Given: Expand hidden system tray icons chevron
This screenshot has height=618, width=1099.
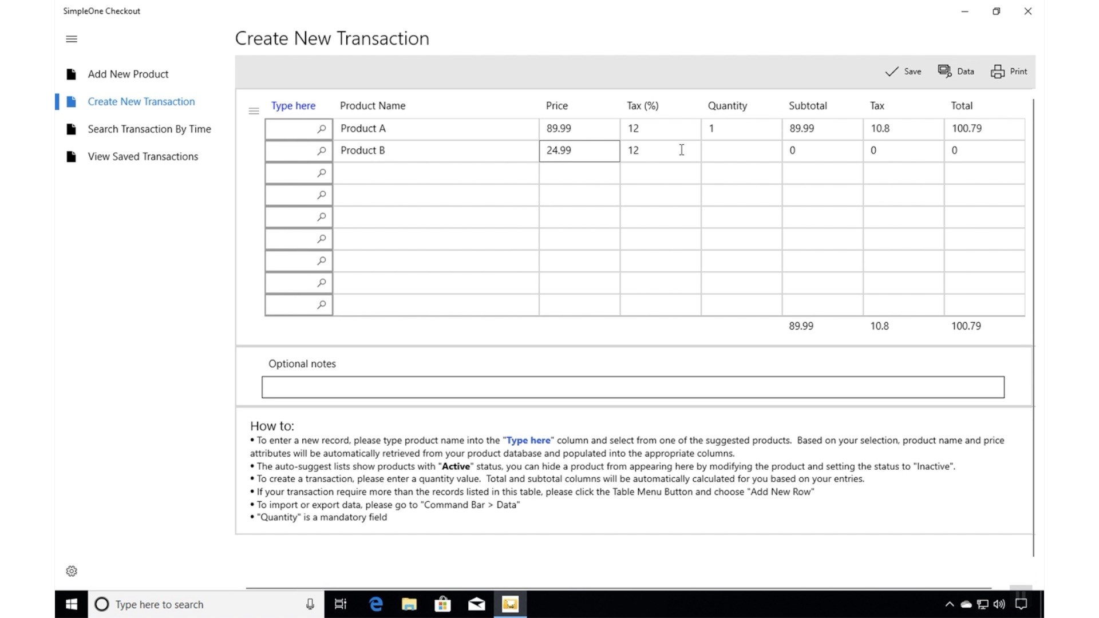Looking at the screenshot, I should pyautogui.click(x=949, y=604).
